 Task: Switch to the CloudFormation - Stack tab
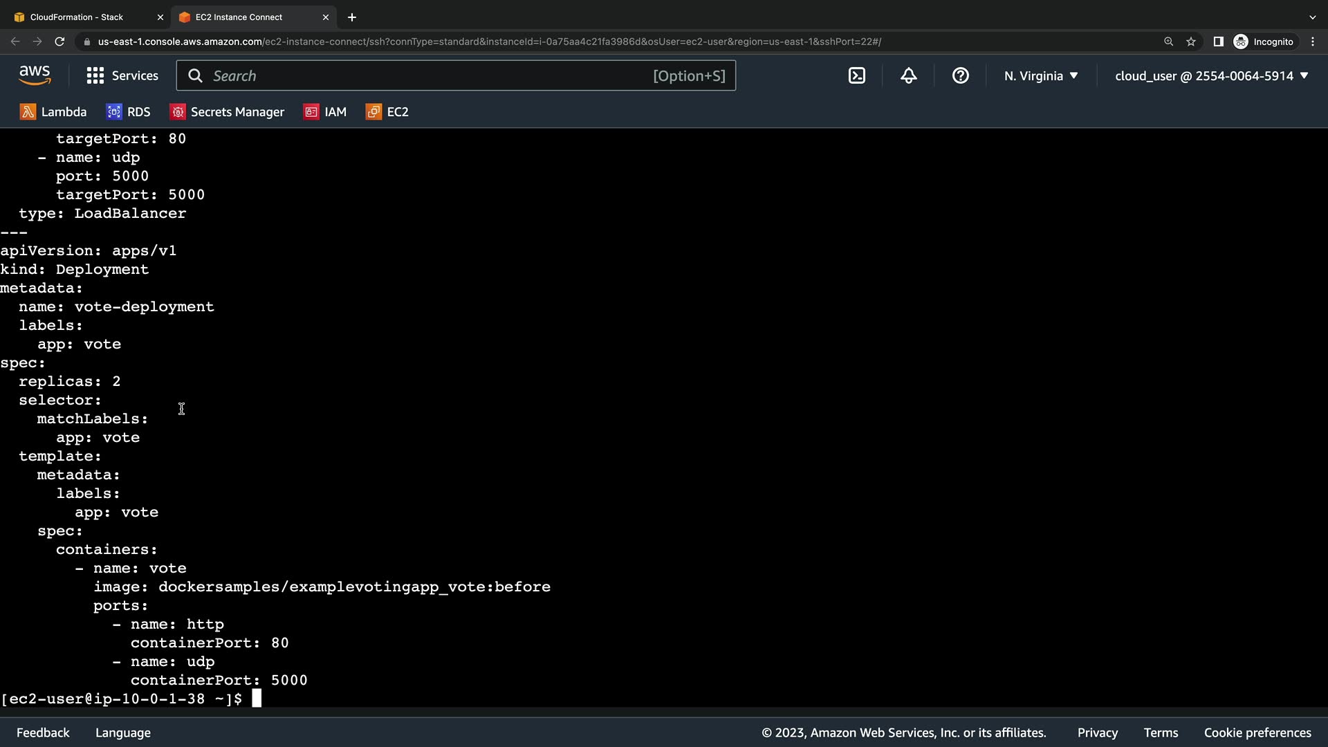click(x=76, y=17)
